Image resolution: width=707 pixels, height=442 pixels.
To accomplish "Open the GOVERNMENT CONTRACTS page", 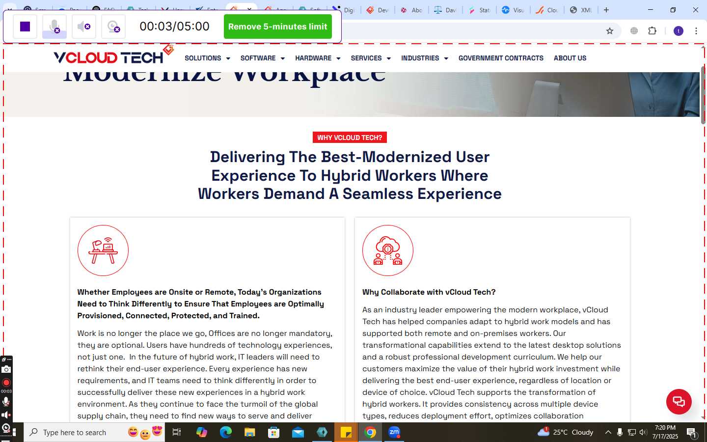I will pos(501,58).
